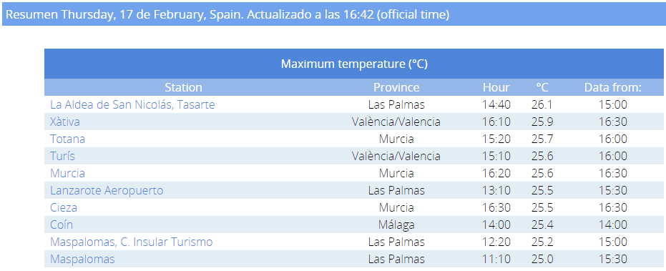Select the Málaga province cell
The image size is (666, 271).
tap(396, 225)
